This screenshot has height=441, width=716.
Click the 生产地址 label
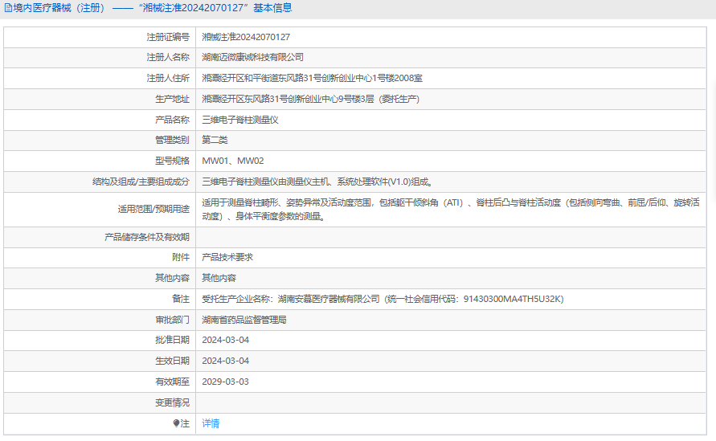click(x=172, y=99)
